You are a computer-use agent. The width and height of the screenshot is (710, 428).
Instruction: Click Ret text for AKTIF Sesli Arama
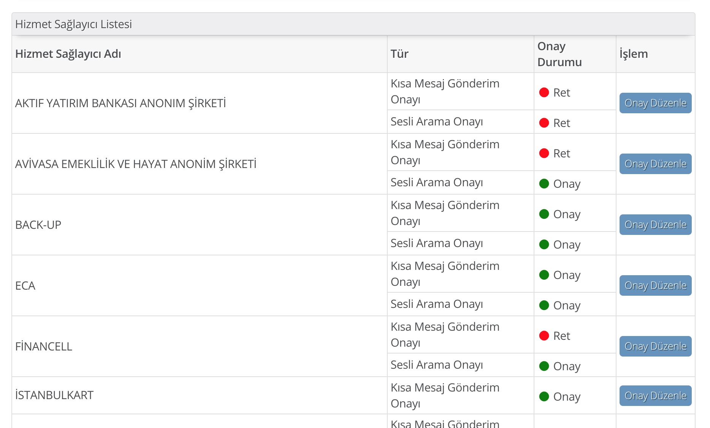click(562, 123)
